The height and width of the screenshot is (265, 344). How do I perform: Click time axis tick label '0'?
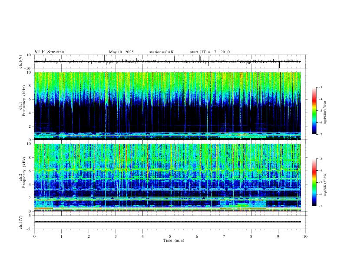click(x=34, y=236)
